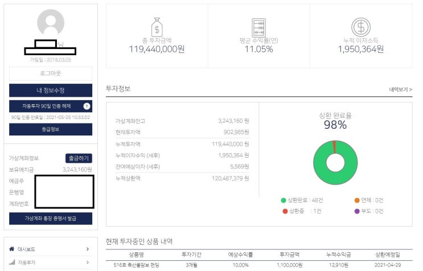This screenshot has height=271, width=423.
Task: Click the profile avatar image
Action: 51,23
